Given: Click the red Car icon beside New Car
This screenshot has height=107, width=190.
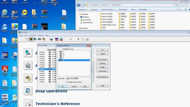Looking at the screenshot, I should point(61,39).
